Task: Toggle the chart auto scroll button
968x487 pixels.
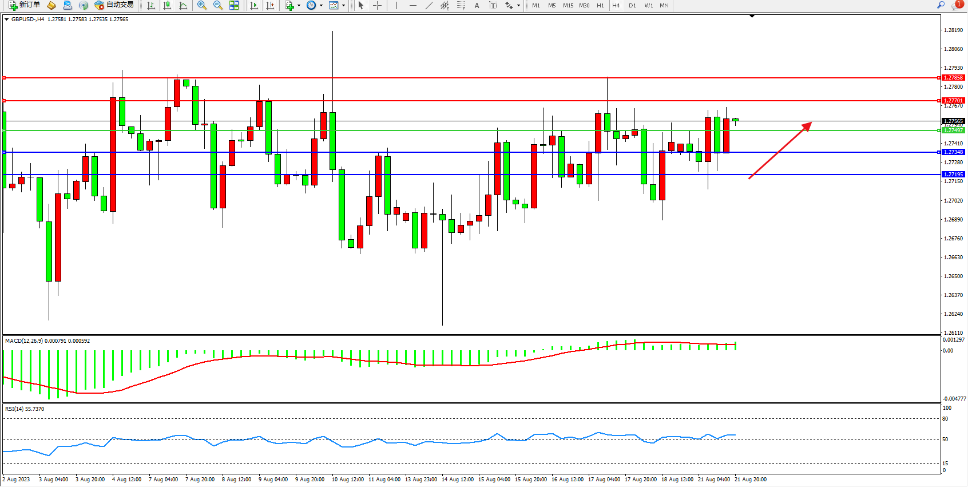Action: 254,5
